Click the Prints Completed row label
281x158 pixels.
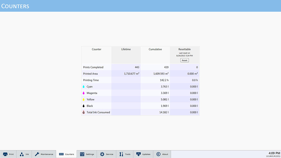[x=93, y=67]
